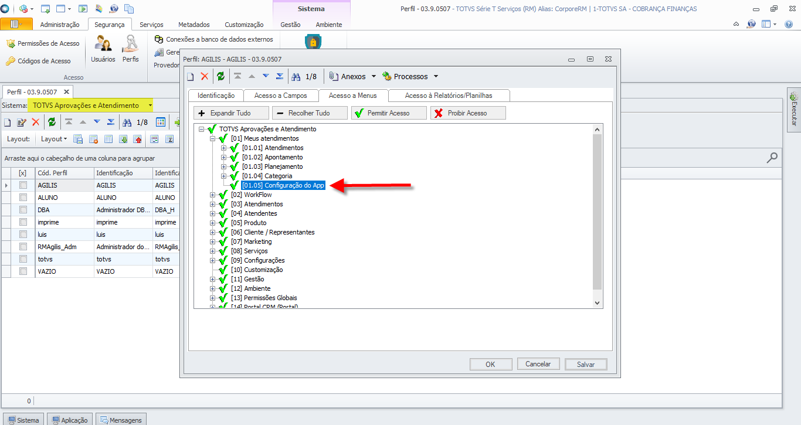Select the [01.05] Configuração do App tree item

(283, 185)
